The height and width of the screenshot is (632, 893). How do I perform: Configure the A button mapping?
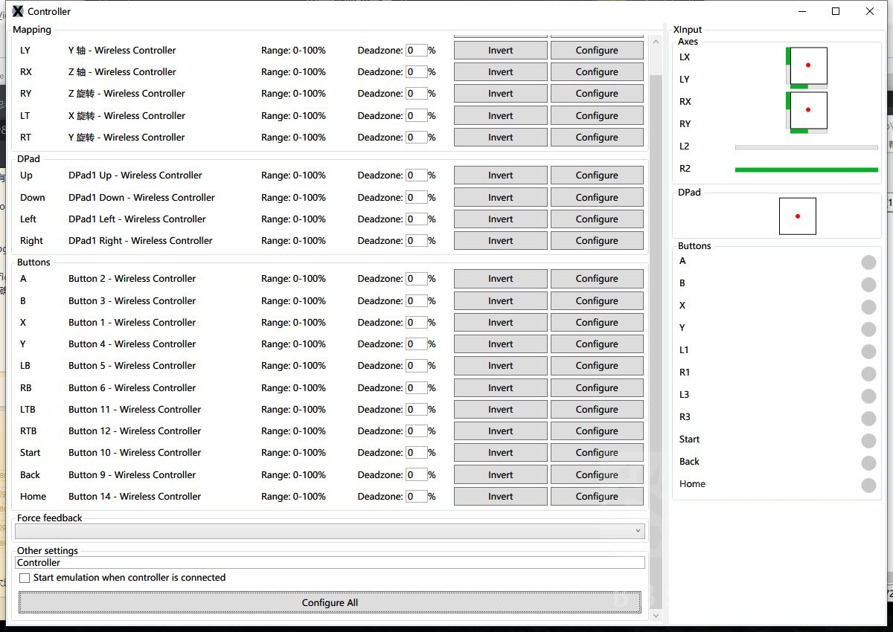pyautogui.click(x=597, y=279)
